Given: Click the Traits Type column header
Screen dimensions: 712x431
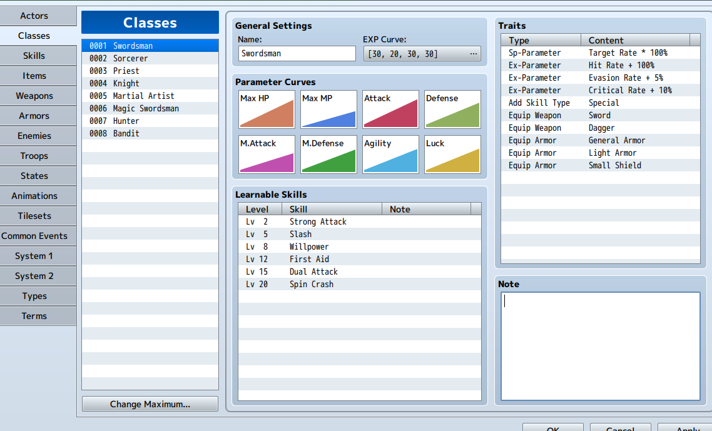Looking at the screenshot, I should [541, 40].
